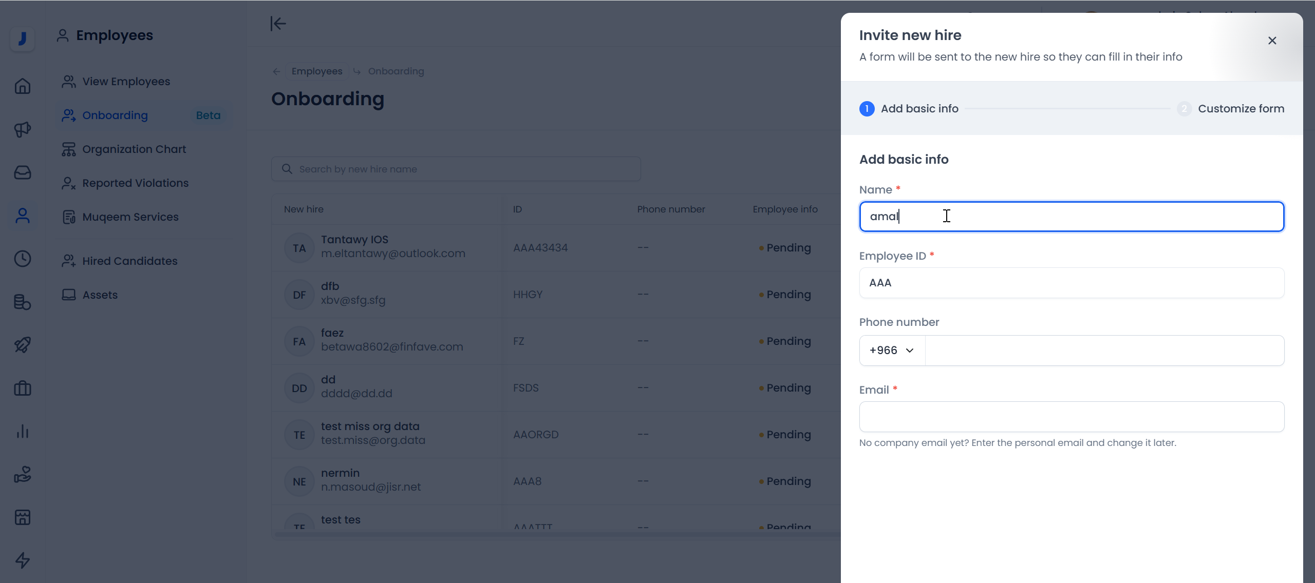The width and height of the screenshot is (1315, 583).
Task: Click the Employees breadcrumb link
Action: [316, 71]
